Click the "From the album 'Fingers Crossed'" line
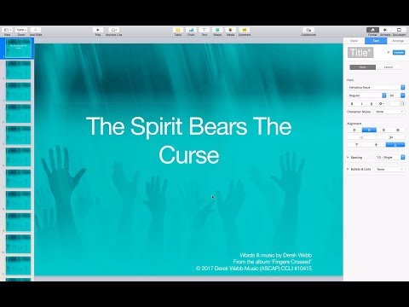Screen dimensions: 409x307 click(273, 262)
